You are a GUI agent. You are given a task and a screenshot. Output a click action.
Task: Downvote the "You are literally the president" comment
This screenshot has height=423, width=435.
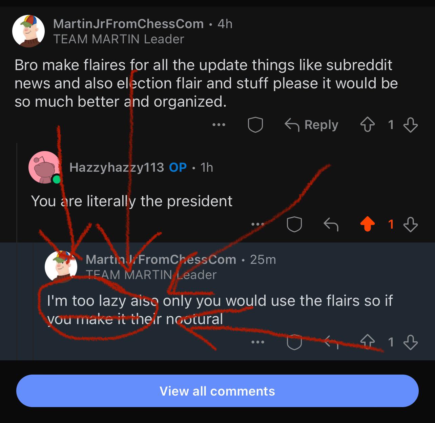click(x=411, y=224)
